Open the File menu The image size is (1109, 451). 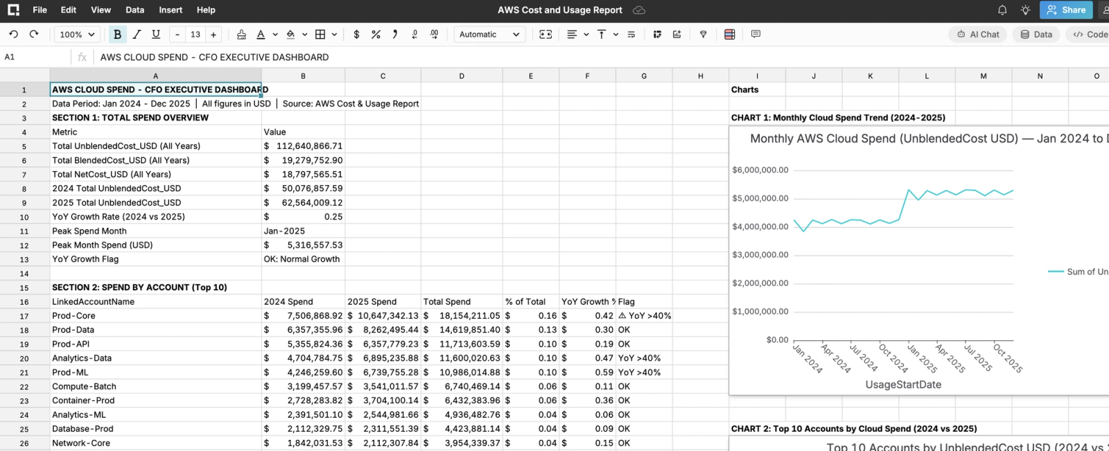40,10
